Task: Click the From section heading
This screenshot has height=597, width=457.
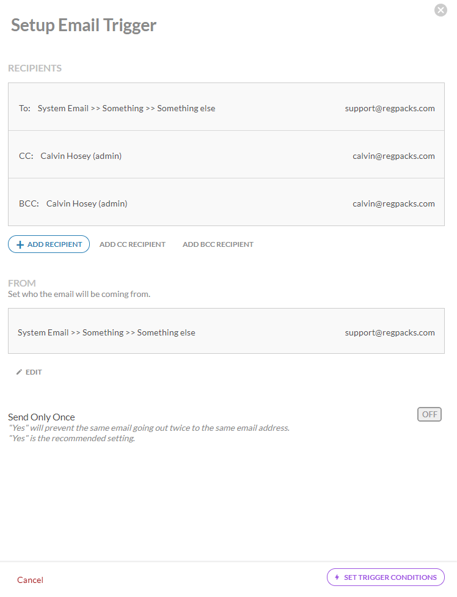Action: click(22, 284)
